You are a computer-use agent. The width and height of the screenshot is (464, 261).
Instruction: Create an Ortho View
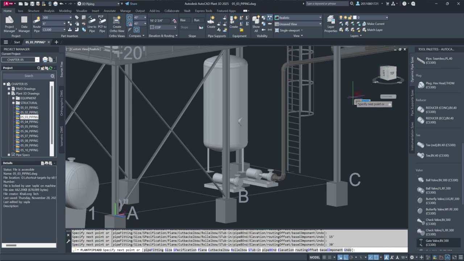pyautogui.click(x=117, y=24)
